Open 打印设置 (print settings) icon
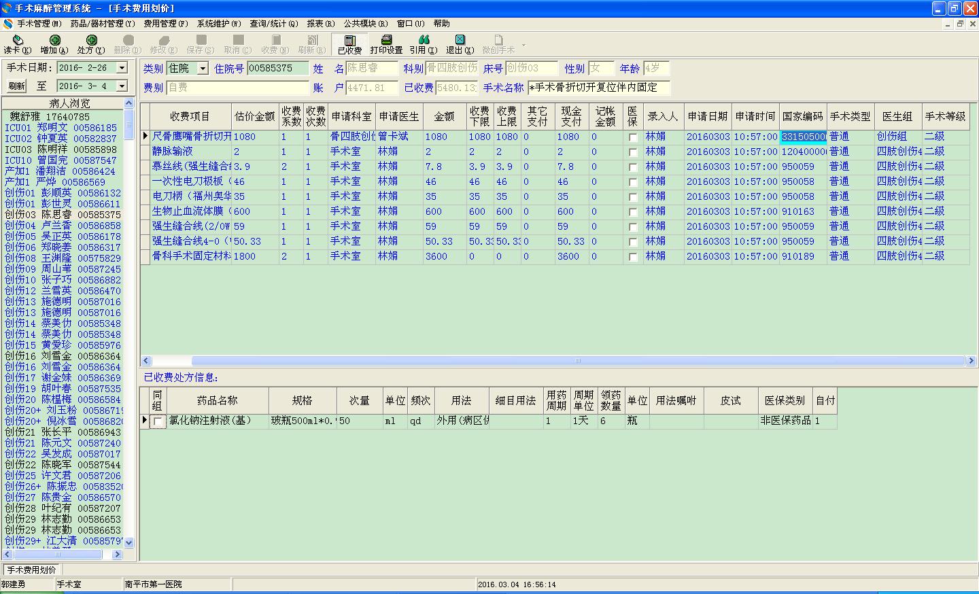This screenshot has width=979, height=594. point(386,41)
